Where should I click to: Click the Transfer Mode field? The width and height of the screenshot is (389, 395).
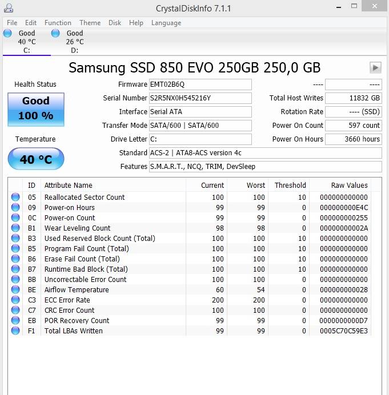[x=200, y=126]
